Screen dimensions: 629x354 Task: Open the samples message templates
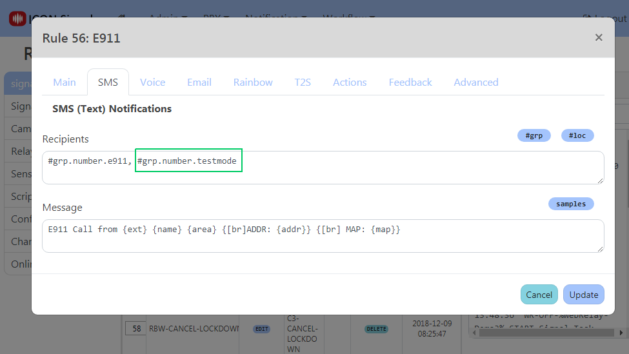pos(570,204)
